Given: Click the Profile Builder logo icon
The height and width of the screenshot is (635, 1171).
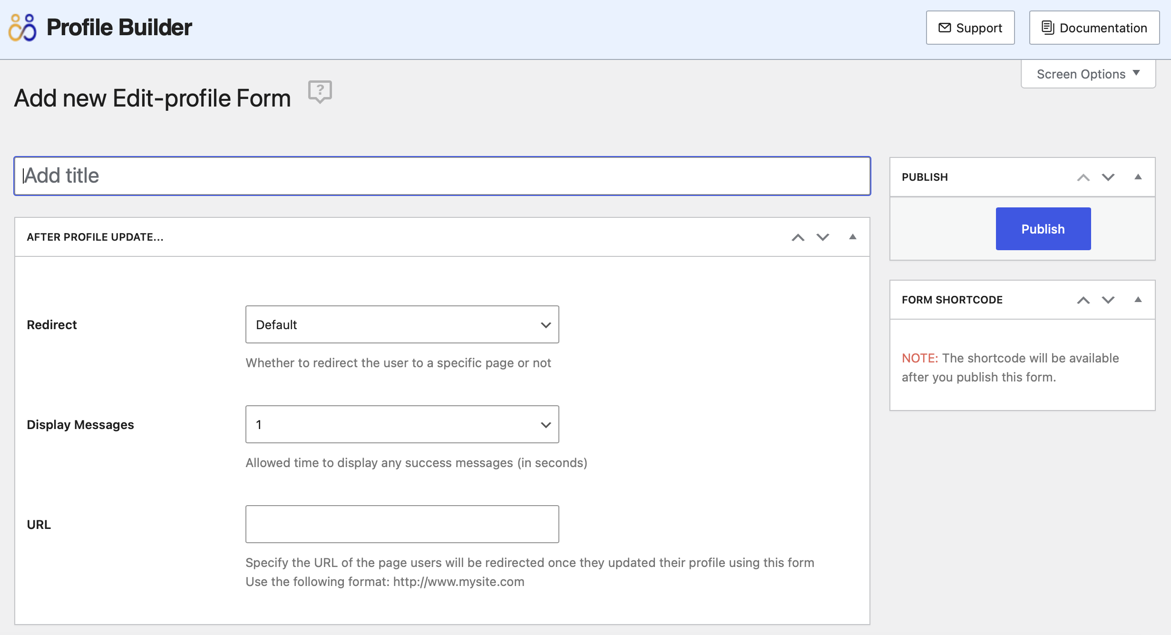Looking at the screenshot, I should click(x=22, y=28).
